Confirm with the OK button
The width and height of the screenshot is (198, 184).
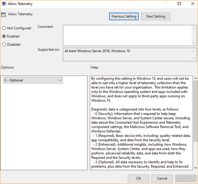coord(138,178)
